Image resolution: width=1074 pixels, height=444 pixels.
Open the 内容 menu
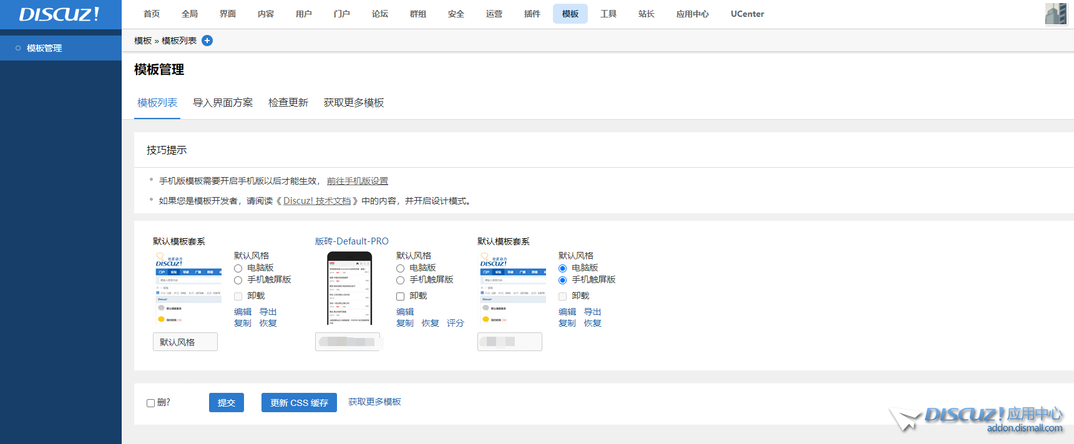click(266, 14)
